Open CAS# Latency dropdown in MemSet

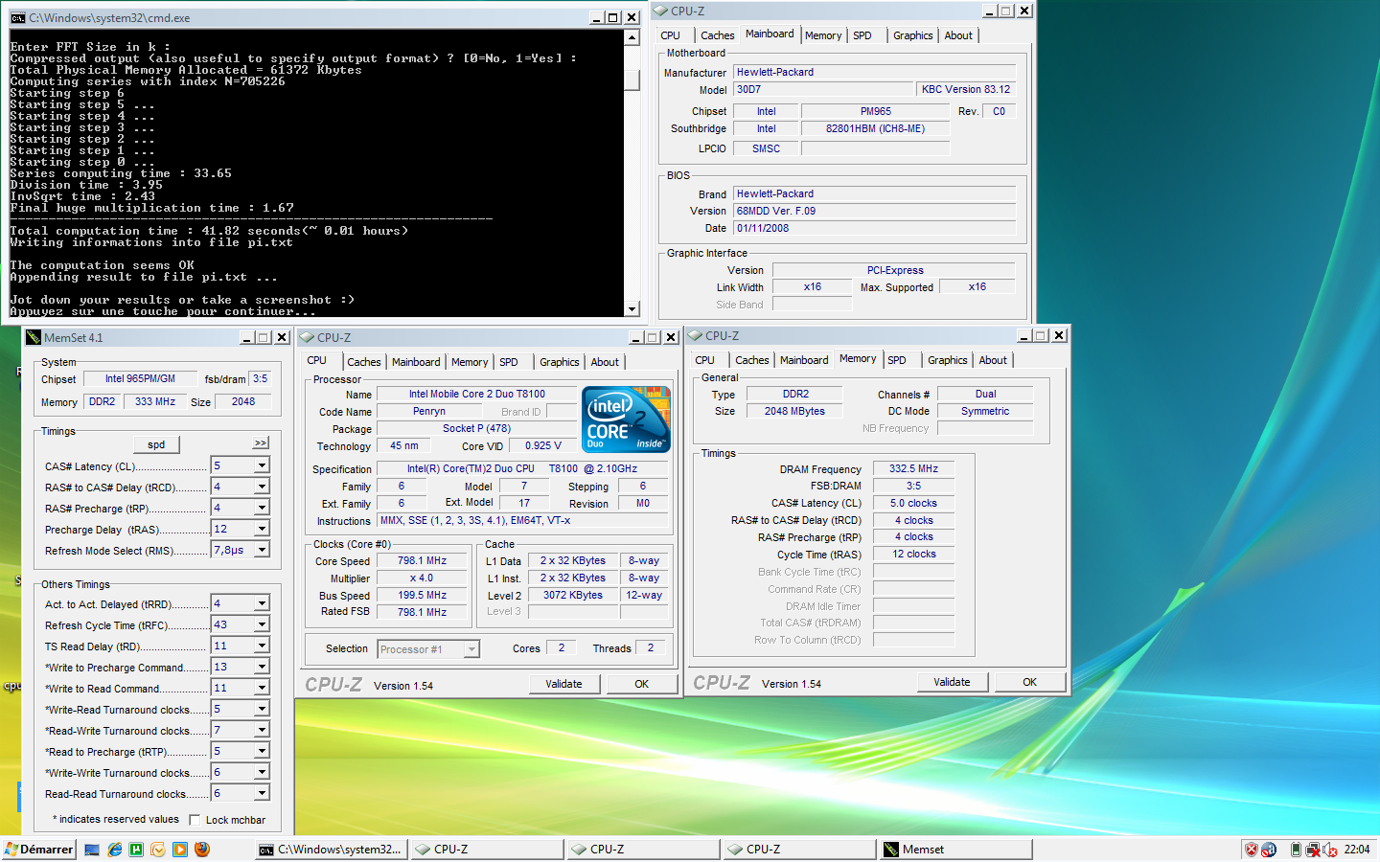coord(262,465)
